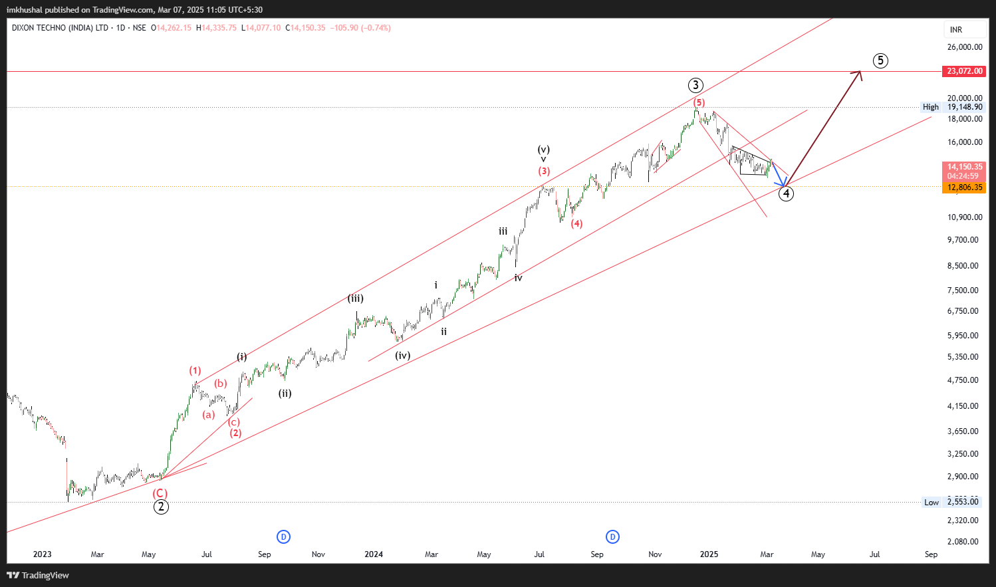Viewport: 996px width, 587px height.
Task: Click the 14,150.35 current price label
Action: pyautogui.click(x=964, y=167)
